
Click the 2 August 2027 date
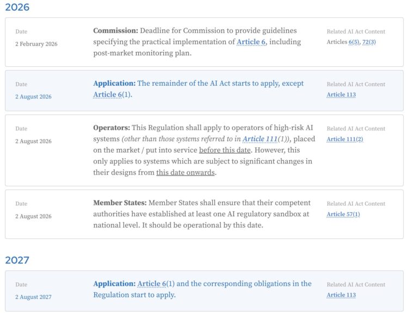coord(33,297)
